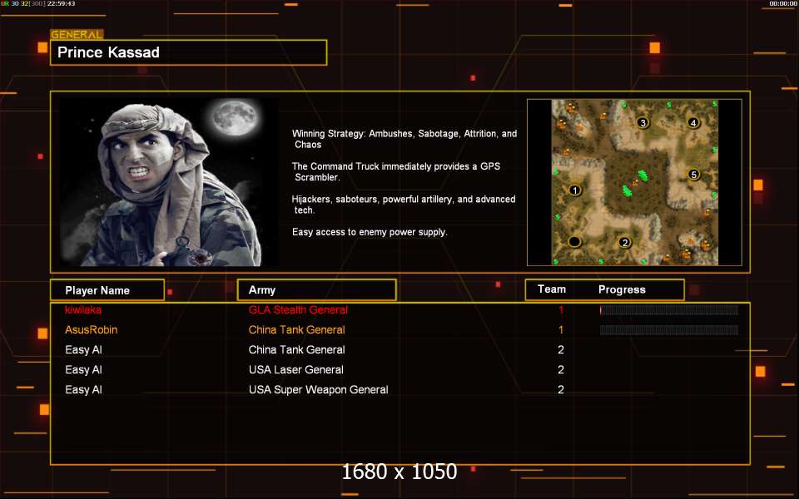Click start position 1 marker on the minimap

coord(575,190)
